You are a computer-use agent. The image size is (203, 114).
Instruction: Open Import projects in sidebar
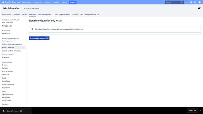point(8,54)
